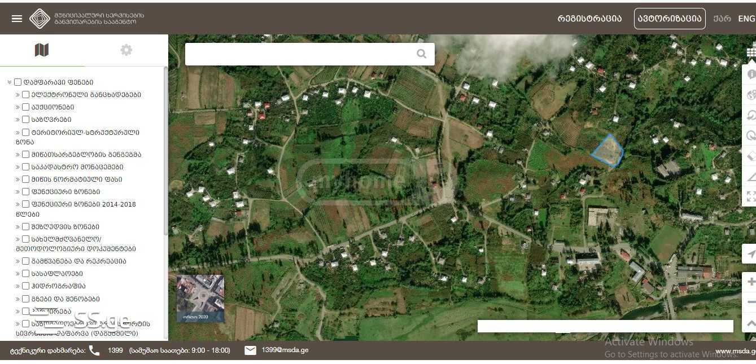Zoom out with the minus button
Image resolution: width=756 pixels, height=364 pixels.
[751, 302]
